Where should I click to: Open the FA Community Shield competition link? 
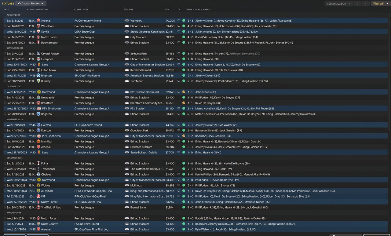[88, 21]
